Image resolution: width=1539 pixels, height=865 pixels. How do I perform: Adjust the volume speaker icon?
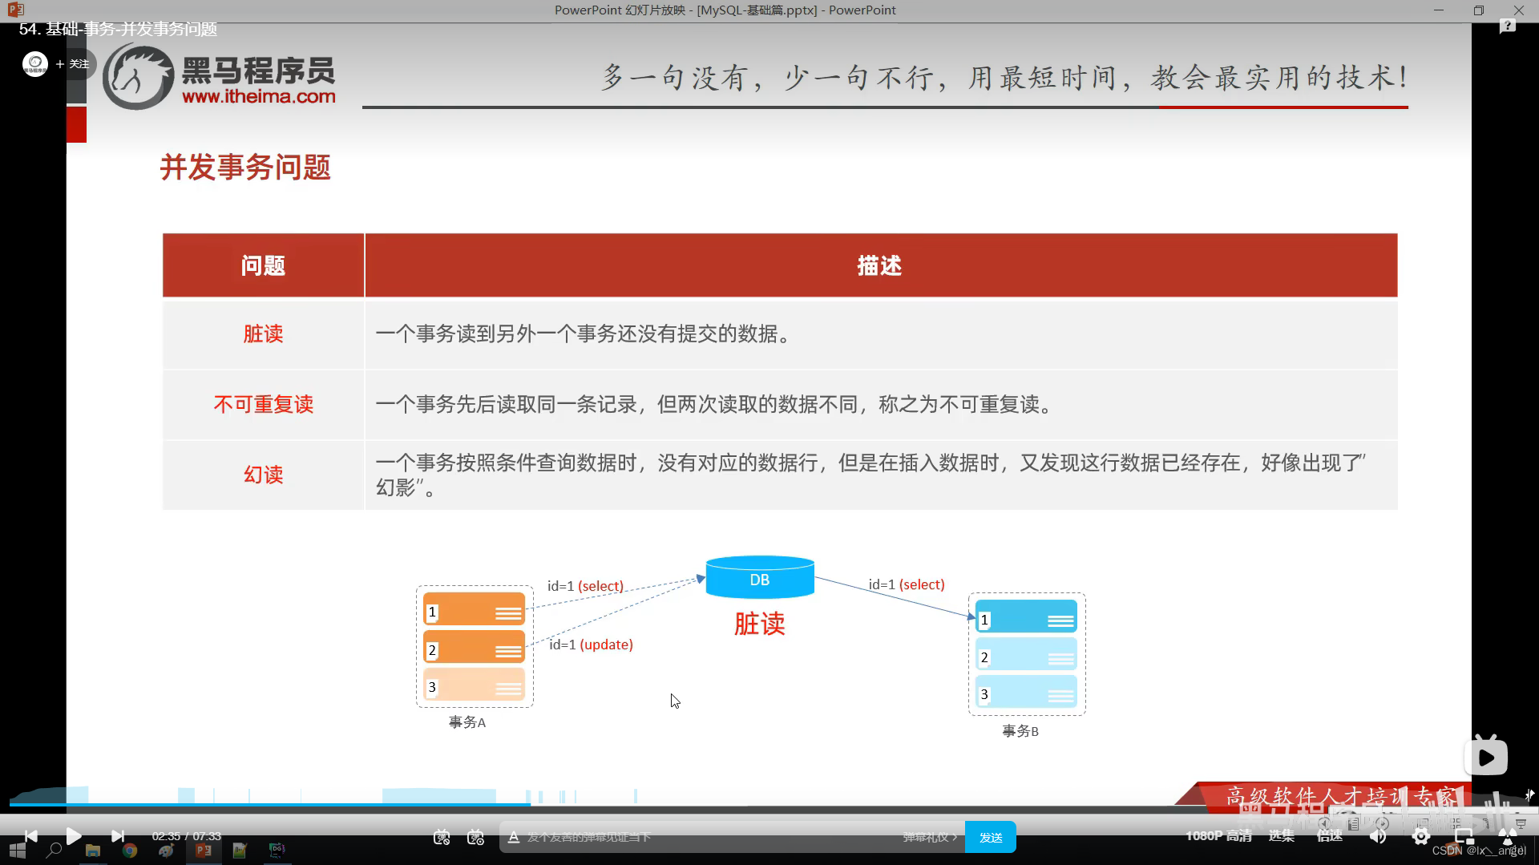click(1379, 836)
